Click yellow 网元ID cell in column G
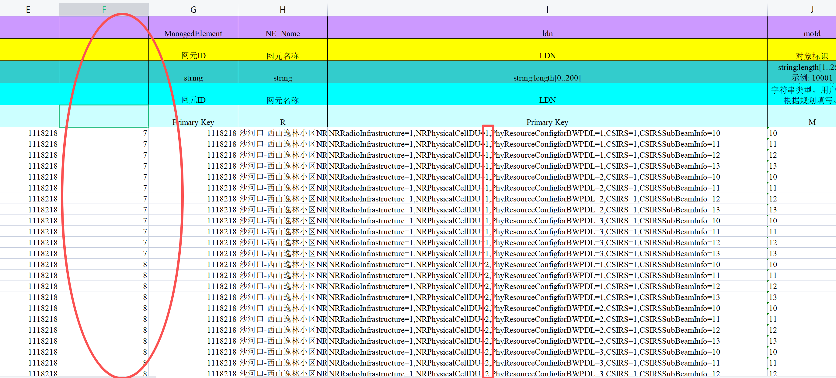 click(193, 55)
